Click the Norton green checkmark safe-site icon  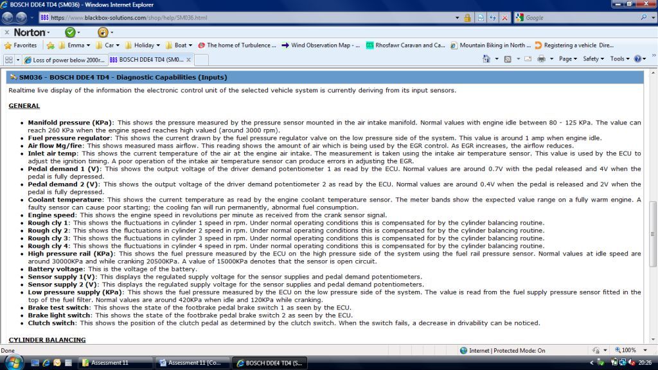pyautogui.click(x=70, y=32)
